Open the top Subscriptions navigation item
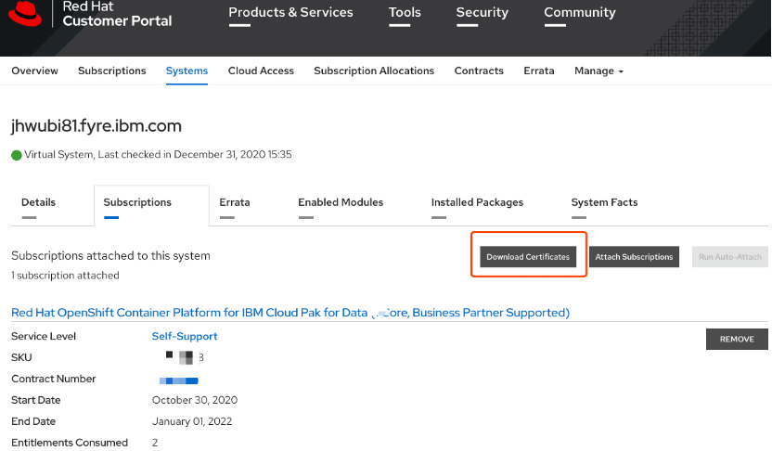The image size is (772, 451). (111, 71)
